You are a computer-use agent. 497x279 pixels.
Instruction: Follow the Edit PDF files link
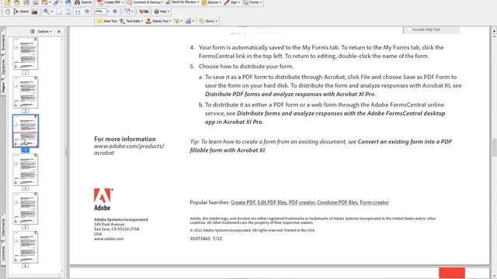coord(272,202)
